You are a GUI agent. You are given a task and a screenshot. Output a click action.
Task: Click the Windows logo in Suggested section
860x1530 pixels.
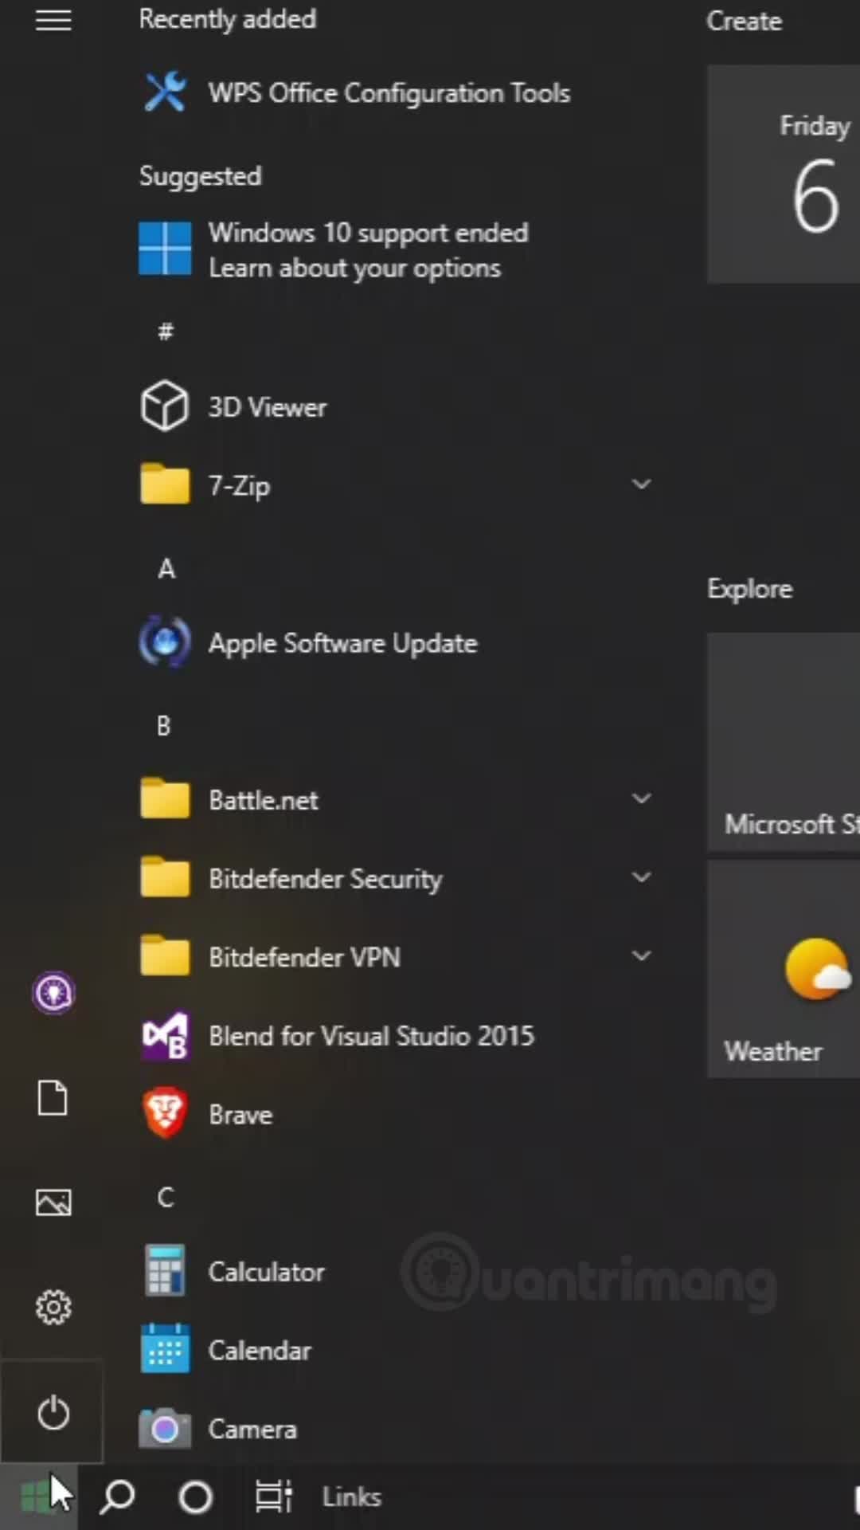coord(165,249)
